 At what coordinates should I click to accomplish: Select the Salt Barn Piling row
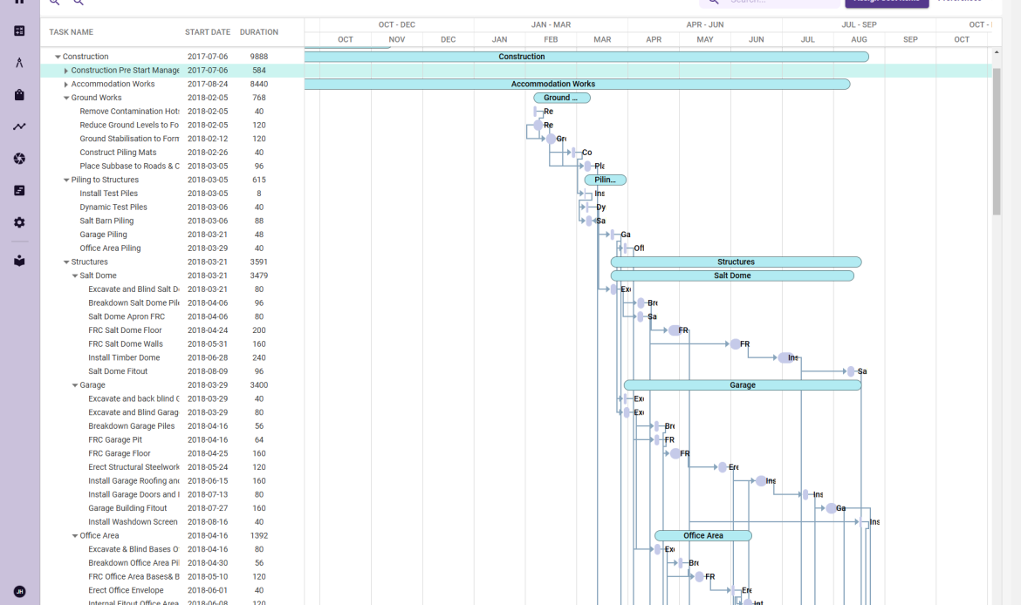point(172,221)
